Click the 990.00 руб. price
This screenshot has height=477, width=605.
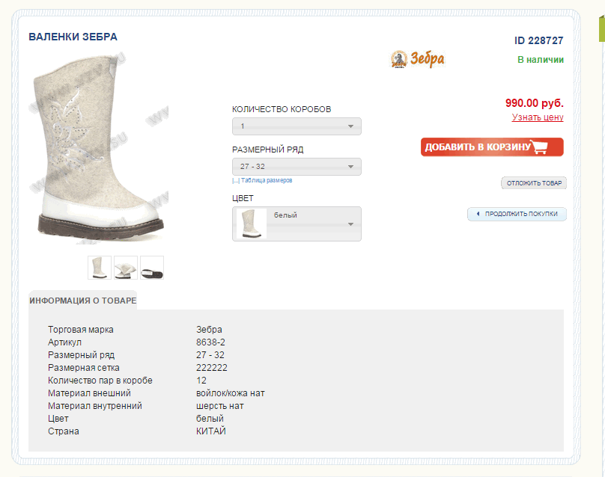point(534,103)
